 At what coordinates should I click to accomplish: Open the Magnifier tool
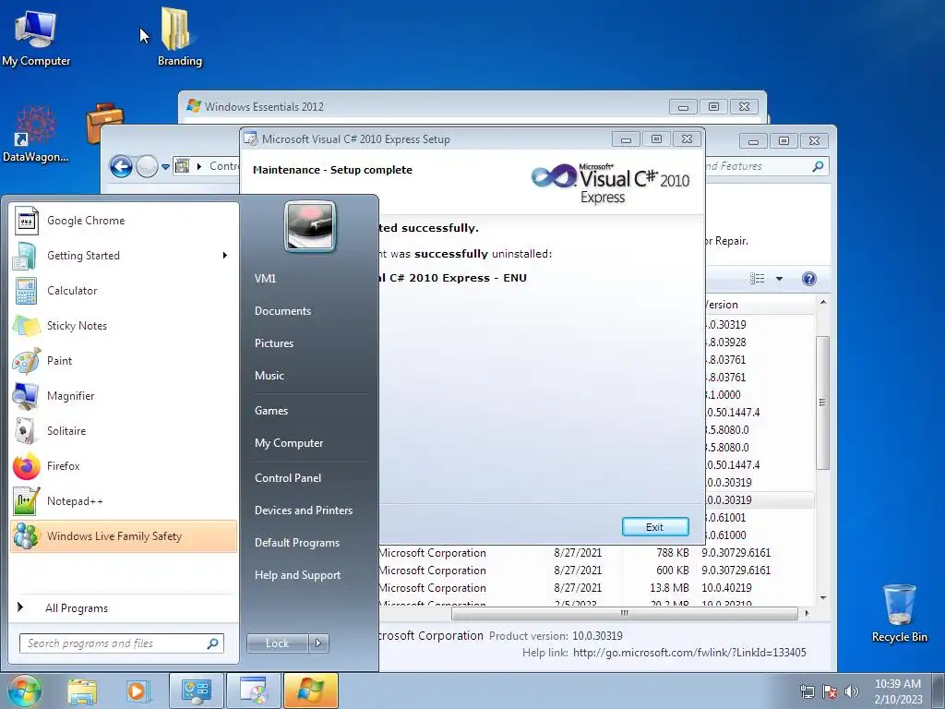click(124, 395)
